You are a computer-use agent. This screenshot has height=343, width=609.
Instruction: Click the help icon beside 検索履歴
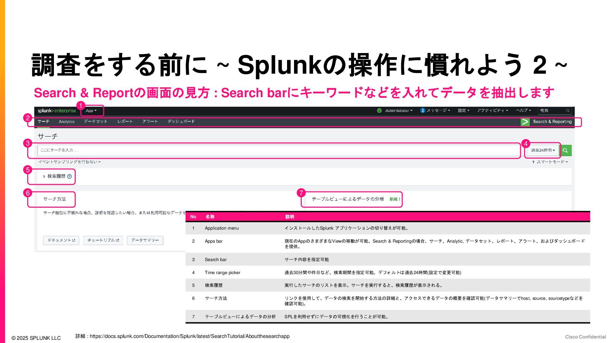pyautogui.click(x=69, y=177)
